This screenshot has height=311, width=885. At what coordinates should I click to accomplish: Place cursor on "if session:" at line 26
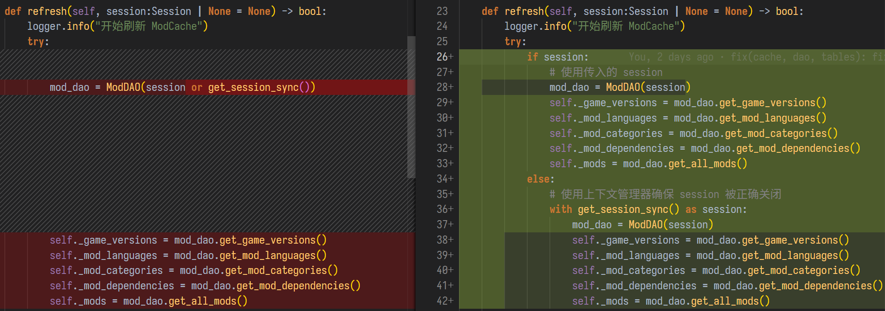(557, 57)
